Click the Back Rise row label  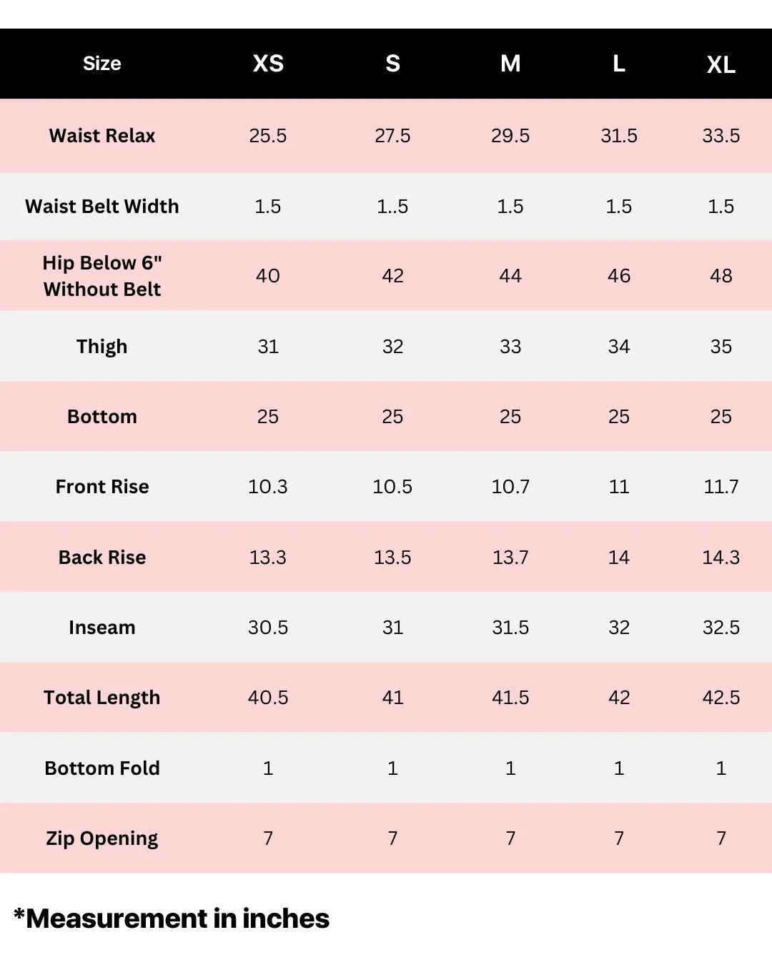tap(102, 558)
